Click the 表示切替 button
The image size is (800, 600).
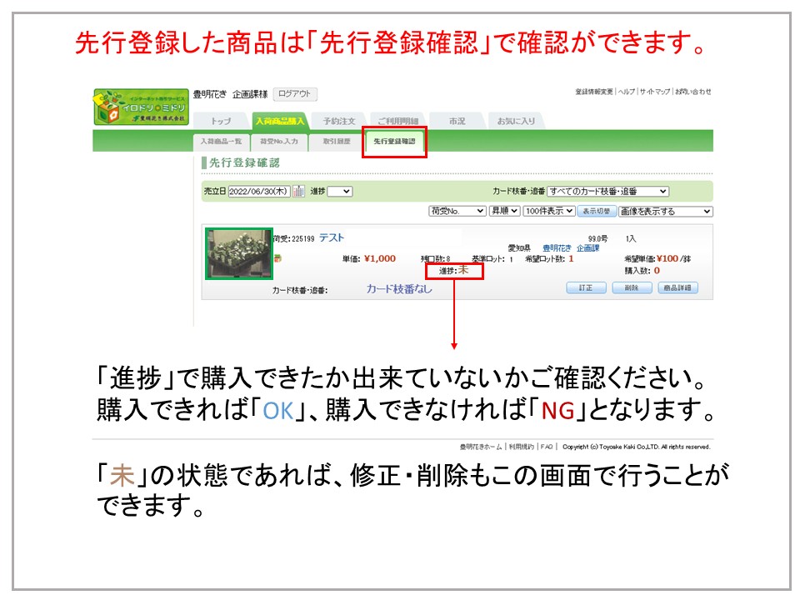[597, 212]
